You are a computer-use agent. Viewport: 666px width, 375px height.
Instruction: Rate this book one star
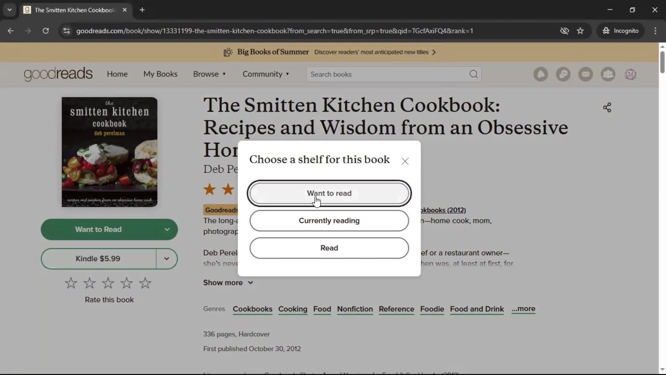71,283
